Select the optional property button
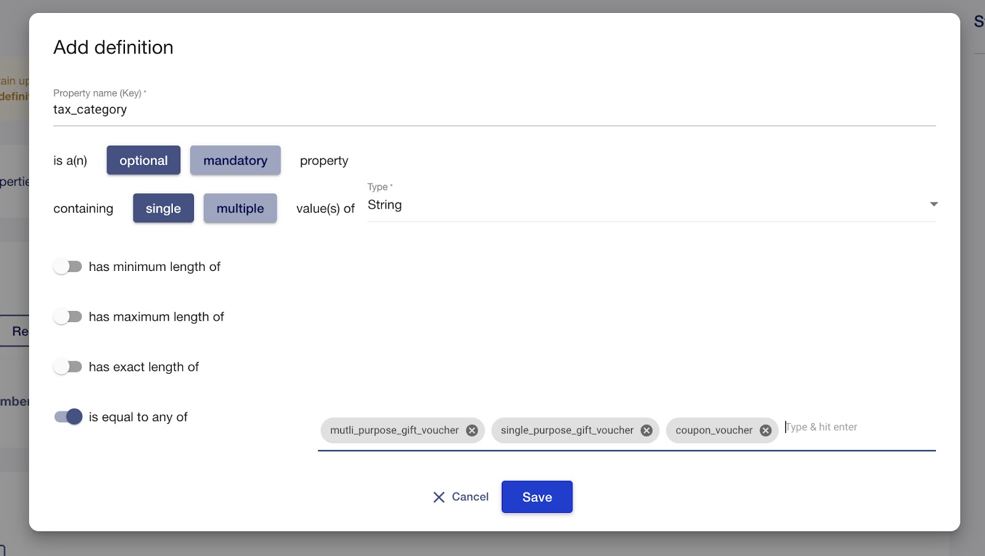Viewport: 985px width, 556px height. [143, 160]
